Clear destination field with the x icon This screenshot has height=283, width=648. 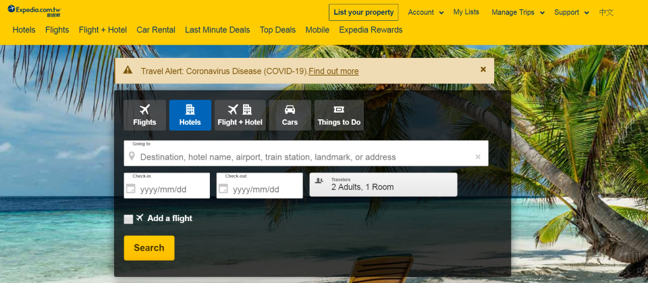[x=478, y=157]
